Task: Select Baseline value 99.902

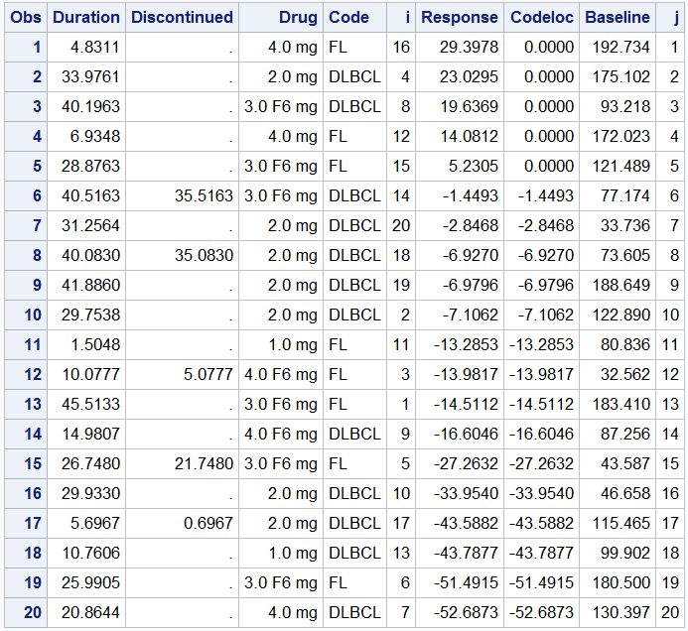Action: [x=625, y=553]
